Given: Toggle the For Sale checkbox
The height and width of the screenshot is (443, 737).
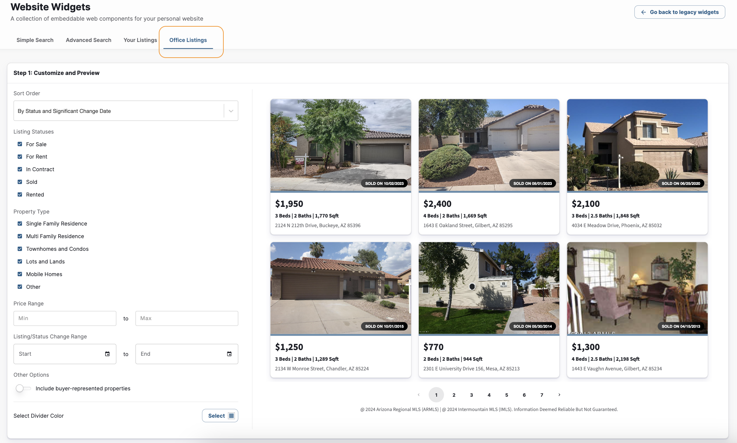Looking at the screenshot, I should tap(20, 144).
